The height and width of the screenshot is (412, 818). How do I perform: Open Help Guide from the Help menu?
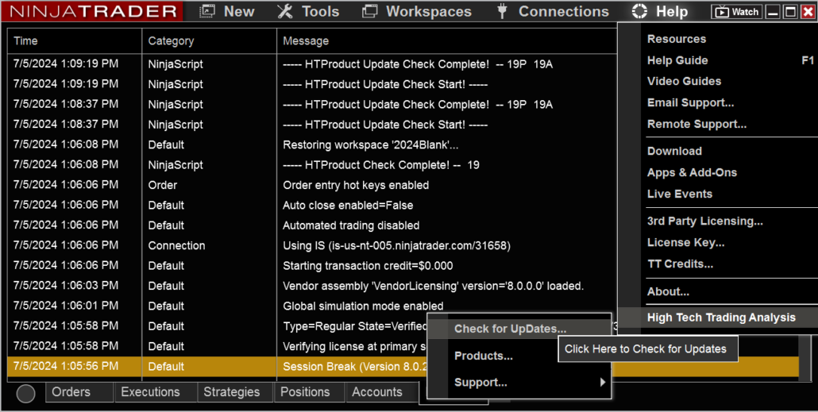point(677,60)
